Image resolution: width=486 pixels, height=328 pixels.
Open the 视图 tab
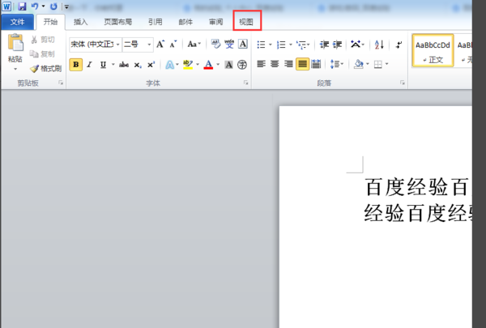pyautogui.click(x=246, y=22)
